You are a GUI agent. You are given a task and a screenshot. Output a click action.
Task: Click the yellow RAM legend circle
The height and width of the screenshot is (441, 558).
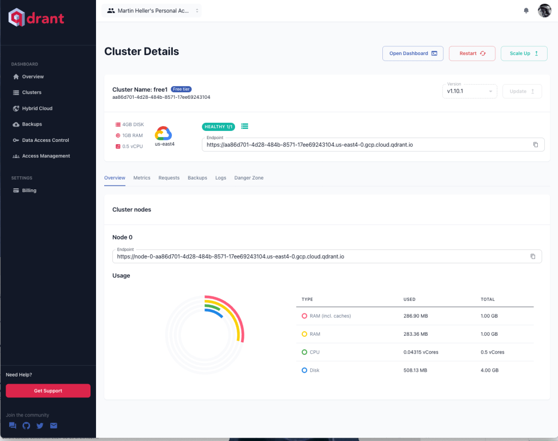pyautogui.click(x=304, y=334)
